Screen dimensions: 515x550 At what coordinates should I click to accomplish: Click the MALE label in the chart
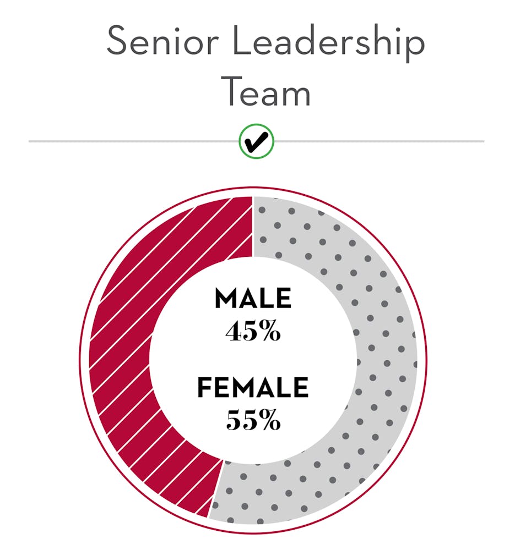253,299
